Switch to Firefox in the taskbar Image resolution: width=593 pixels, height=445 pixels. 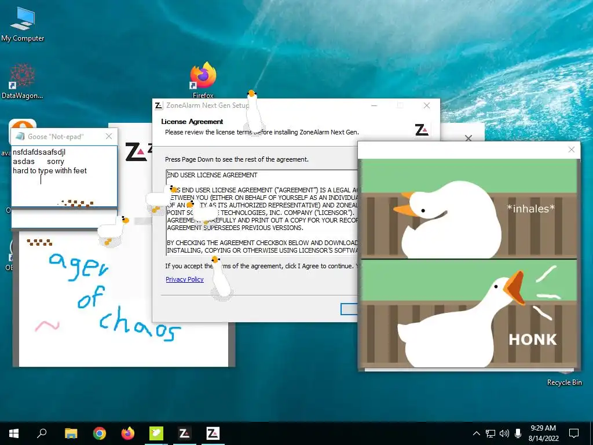click(128, 433)
